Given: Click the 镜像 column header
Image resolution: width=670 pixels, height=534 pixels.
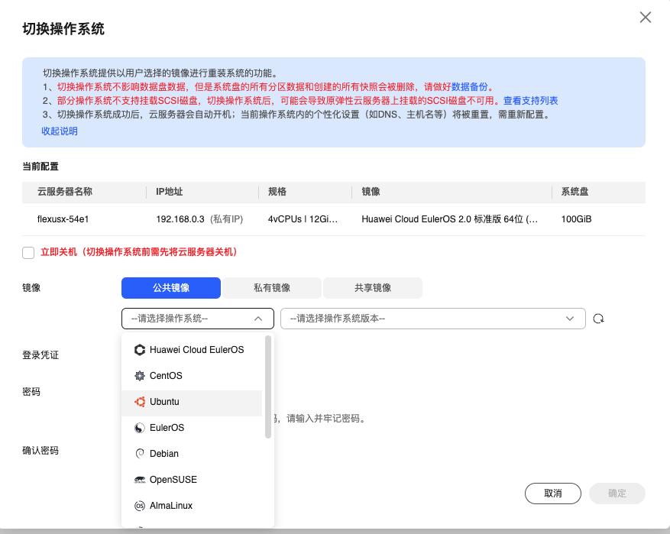Looking at the screenshot, I should click(x=371, y=192).
